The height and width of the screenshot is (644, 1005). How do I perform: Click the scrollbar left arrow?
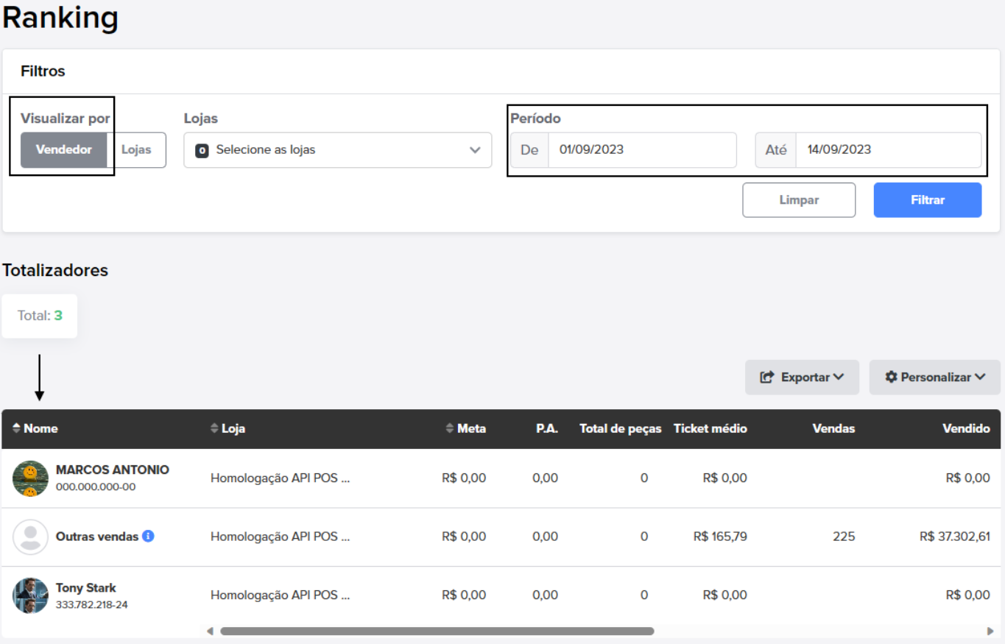click(x=210, y=631)
